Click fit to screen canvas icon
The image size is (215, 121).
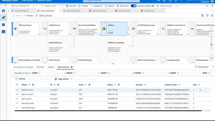[211, 58]
